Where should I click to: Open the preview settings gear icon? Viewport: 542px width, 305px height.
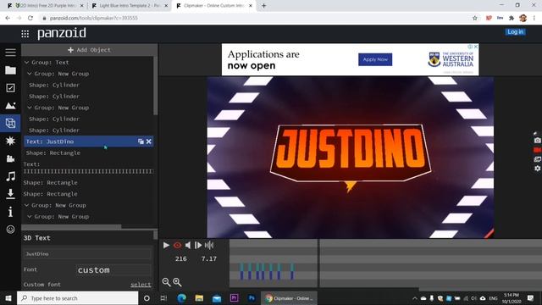coord(537,169)
